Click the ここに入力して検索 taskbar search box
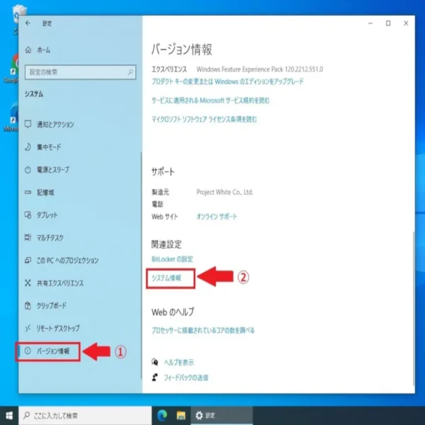This screenshot has width=425, height=425. 85,416
